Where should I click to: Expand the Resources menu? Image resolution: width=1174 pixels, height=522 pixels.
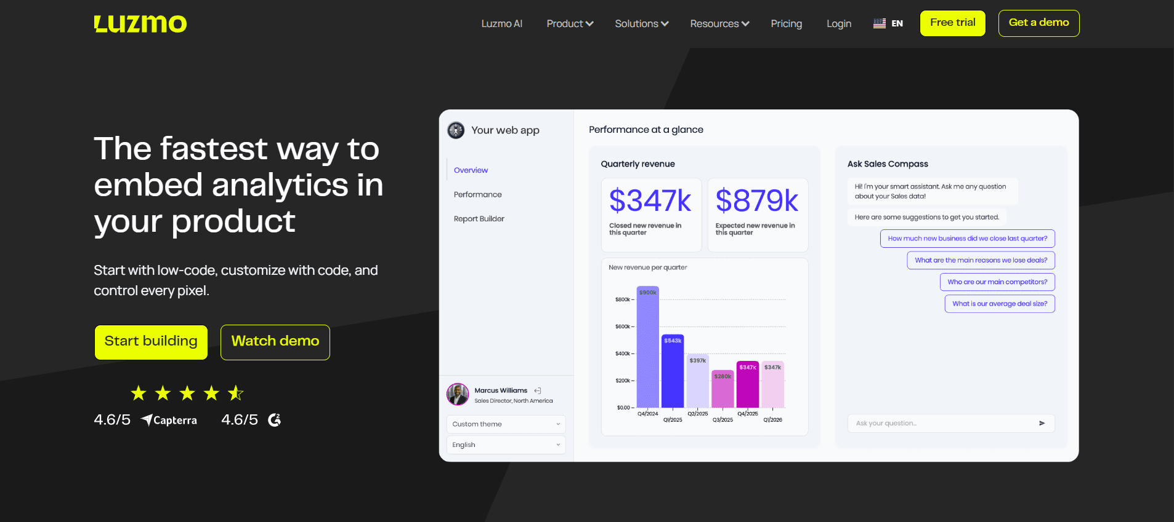coord(719,23)
